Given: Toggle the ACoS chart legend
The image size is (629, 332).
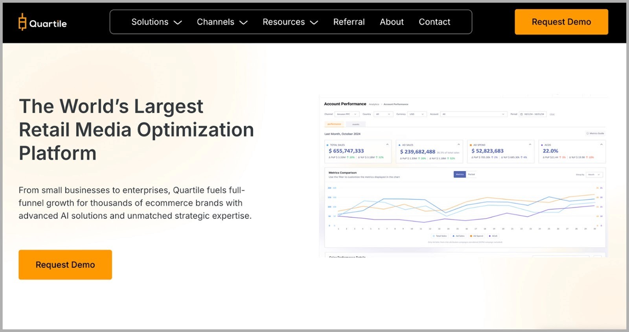Looking at the screenshot, I should click(x=493, y=236).
